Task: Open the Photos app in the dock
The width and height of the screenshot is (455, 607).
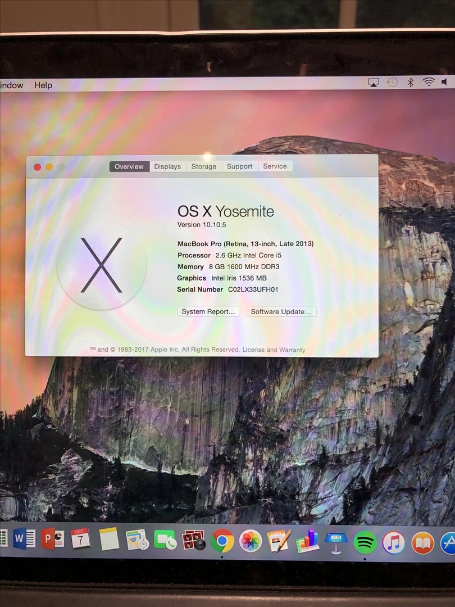Action: 251,541
